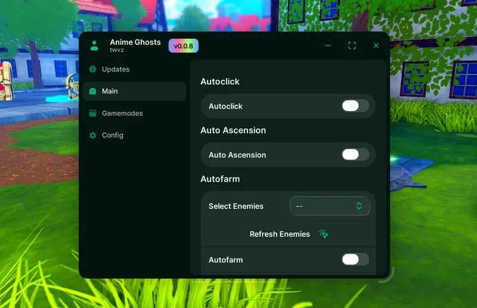Click the Refresh Enemies button

(x=288, y=234)
